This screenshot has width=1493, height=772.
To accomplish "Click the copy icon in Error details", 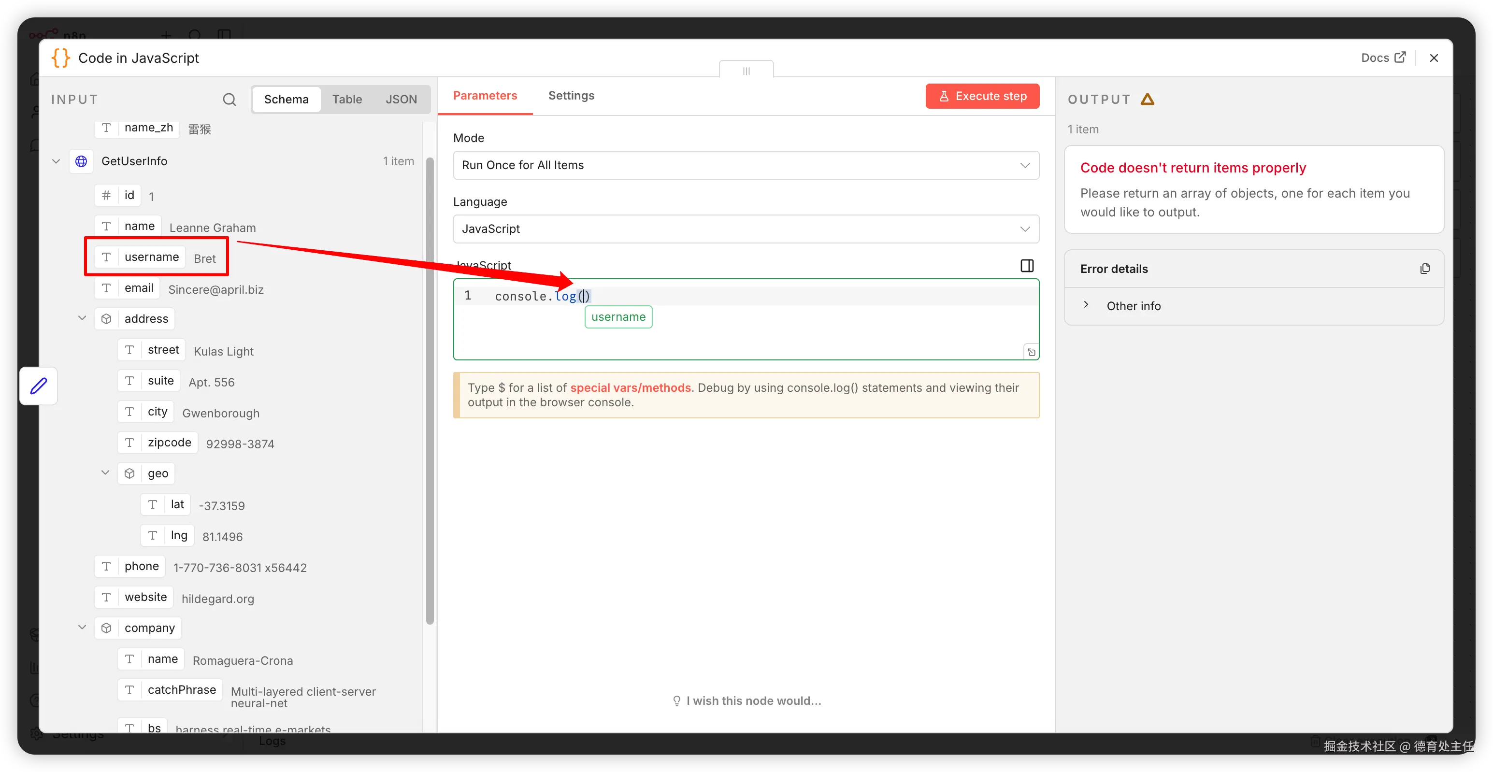I will point(1424,269).
